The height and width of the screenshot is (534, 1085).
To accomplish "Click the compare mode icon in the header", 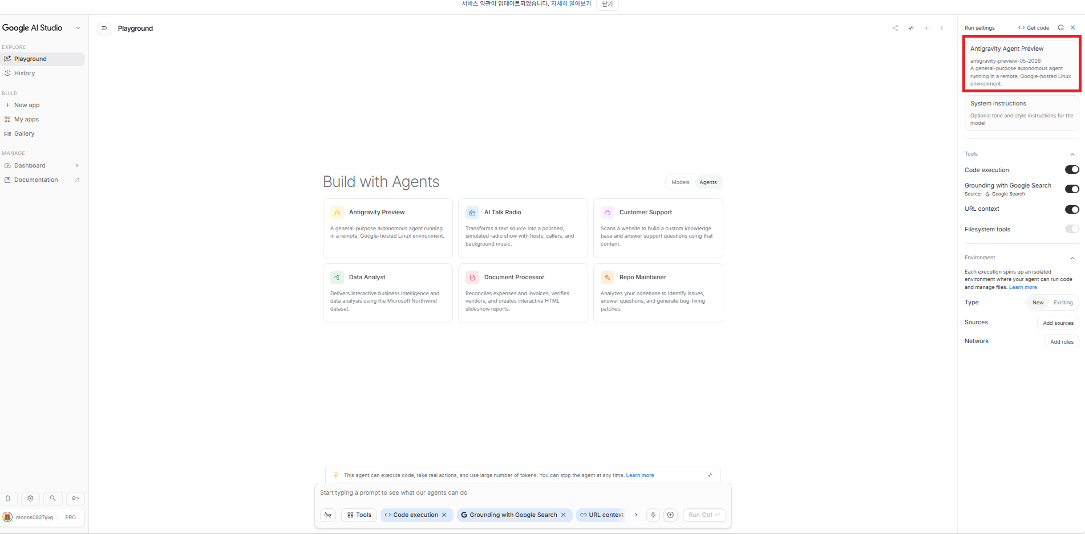I will click(x=911, y=28).
